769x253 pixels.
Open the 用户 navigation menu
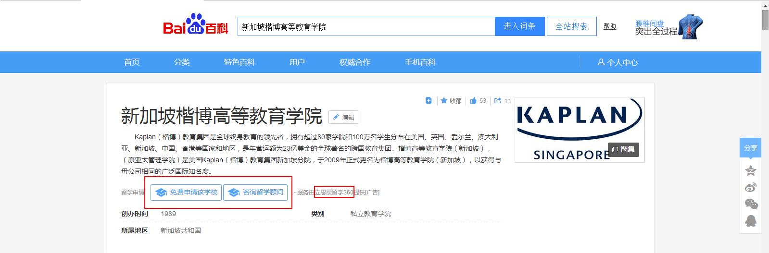(x=297, y=62)
